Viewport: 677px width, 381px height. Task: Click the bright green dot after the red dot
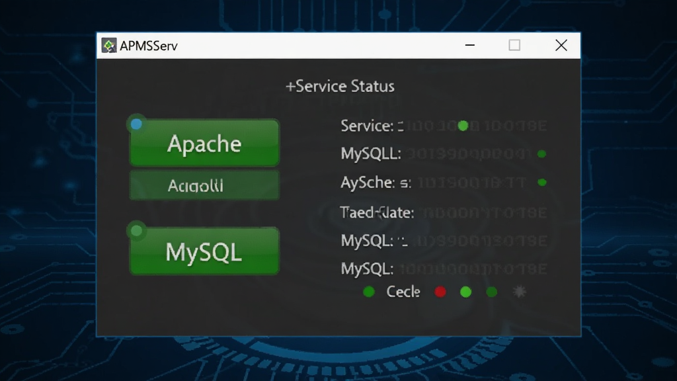pos(466,292)
